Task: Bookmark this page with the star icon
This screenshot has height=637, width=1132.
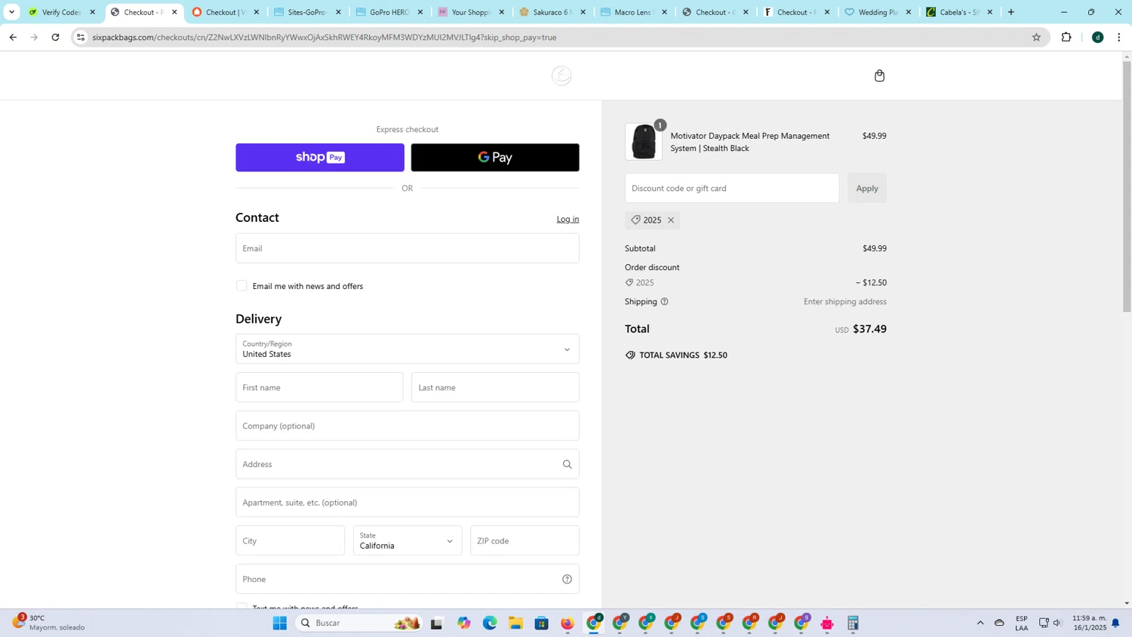Action: (1036, 37)
